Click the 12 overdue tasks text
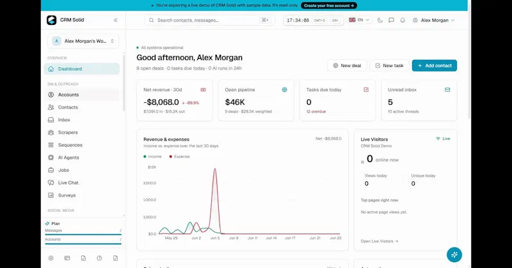512x268 pixels. tap(316, 112)
